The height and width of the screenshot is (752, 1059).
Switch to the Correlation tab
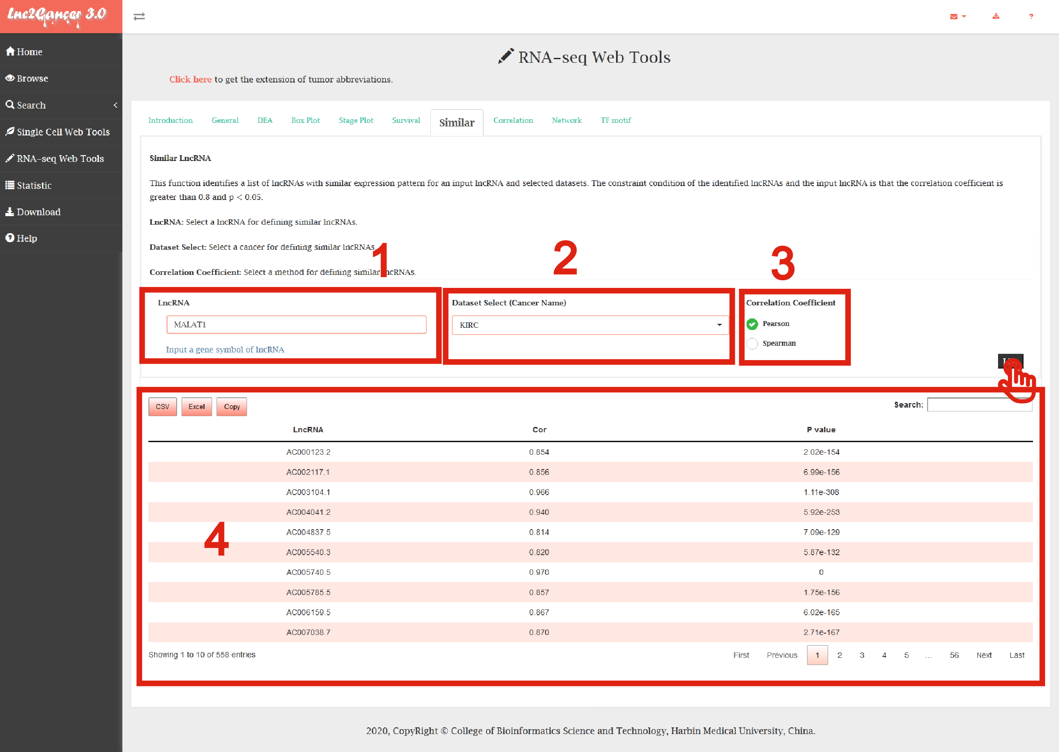coord(513,120)
